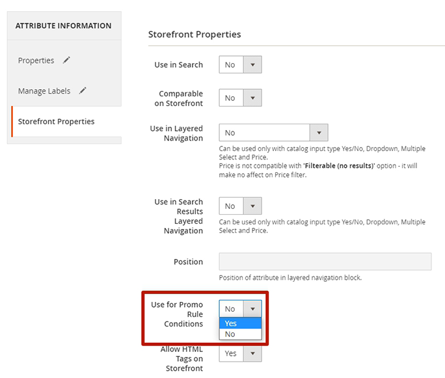Select the Storefront Properties sidebar tab
This screenshot has width=445, height=378.
57,122
